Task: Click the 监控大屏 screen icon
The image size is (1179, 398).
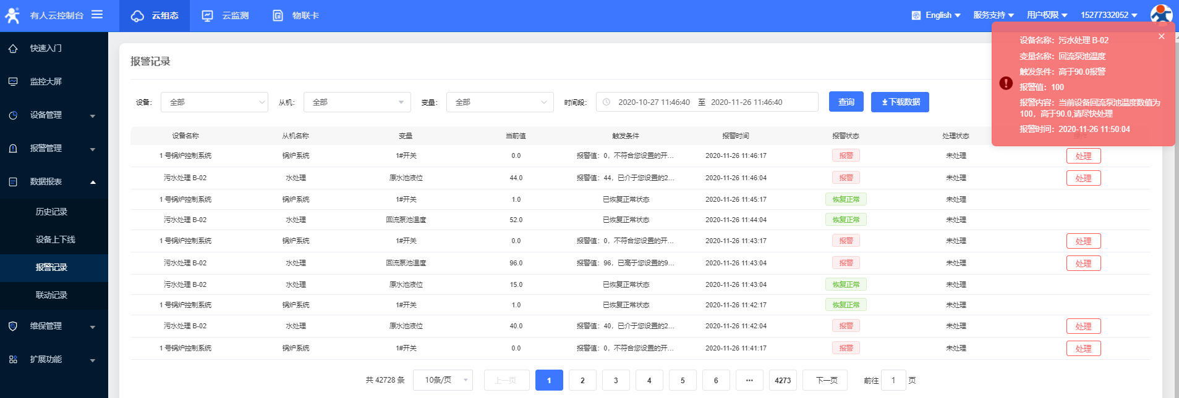Action: (13, 81)
